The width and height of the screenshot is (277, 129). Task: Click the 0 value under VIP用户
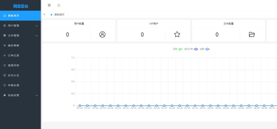click(142, 35)
